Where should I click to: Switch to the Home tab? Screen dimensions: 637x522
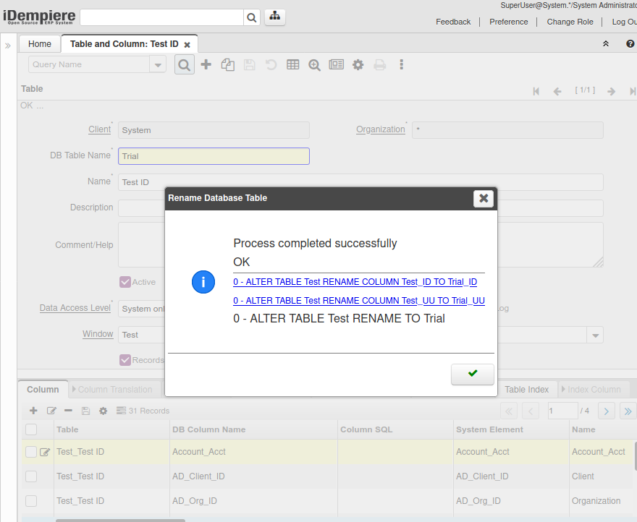(40, 44)
